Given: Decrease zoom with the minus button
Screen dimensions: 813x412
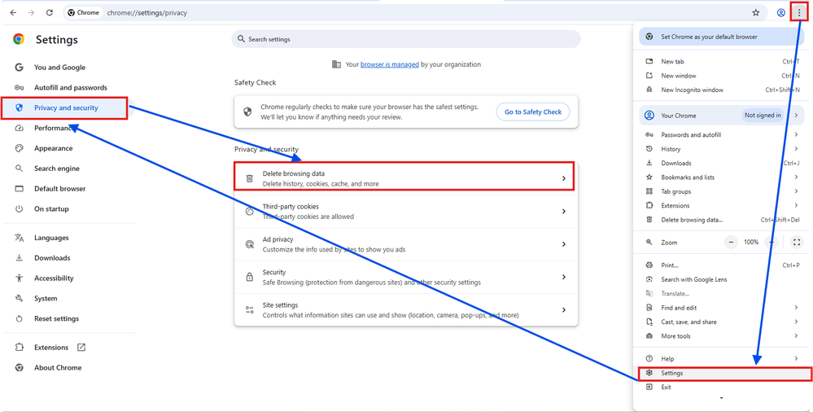Looking at the screenshot, I should pyautogui.click(x=731, y=243).
